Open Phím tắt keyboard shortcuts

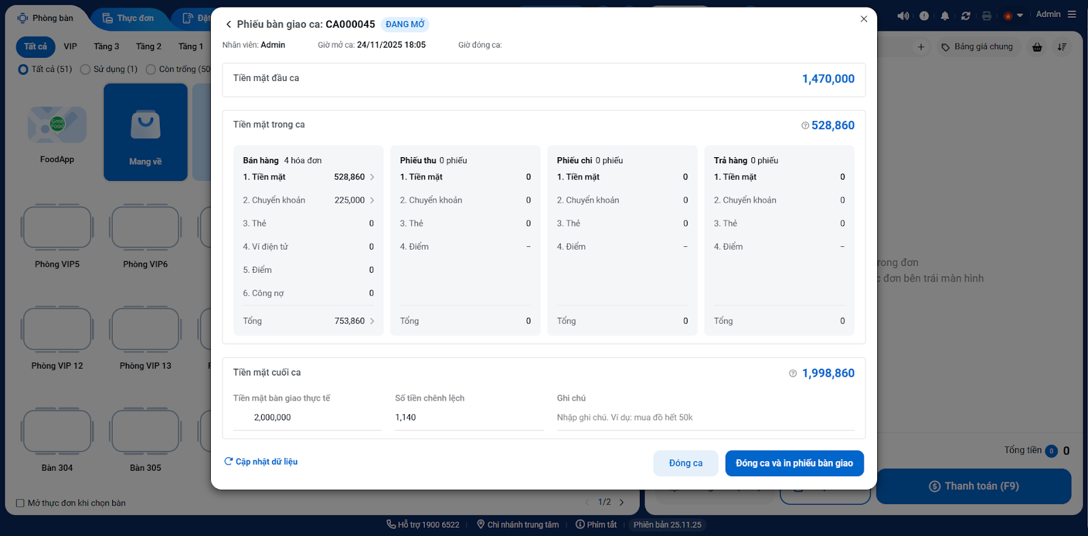(x=596, y=524)
